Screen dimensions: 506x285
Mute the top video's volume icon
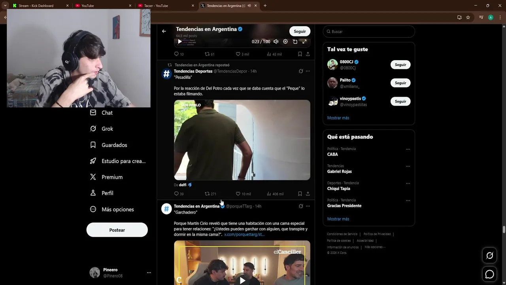tap(276, 42)
